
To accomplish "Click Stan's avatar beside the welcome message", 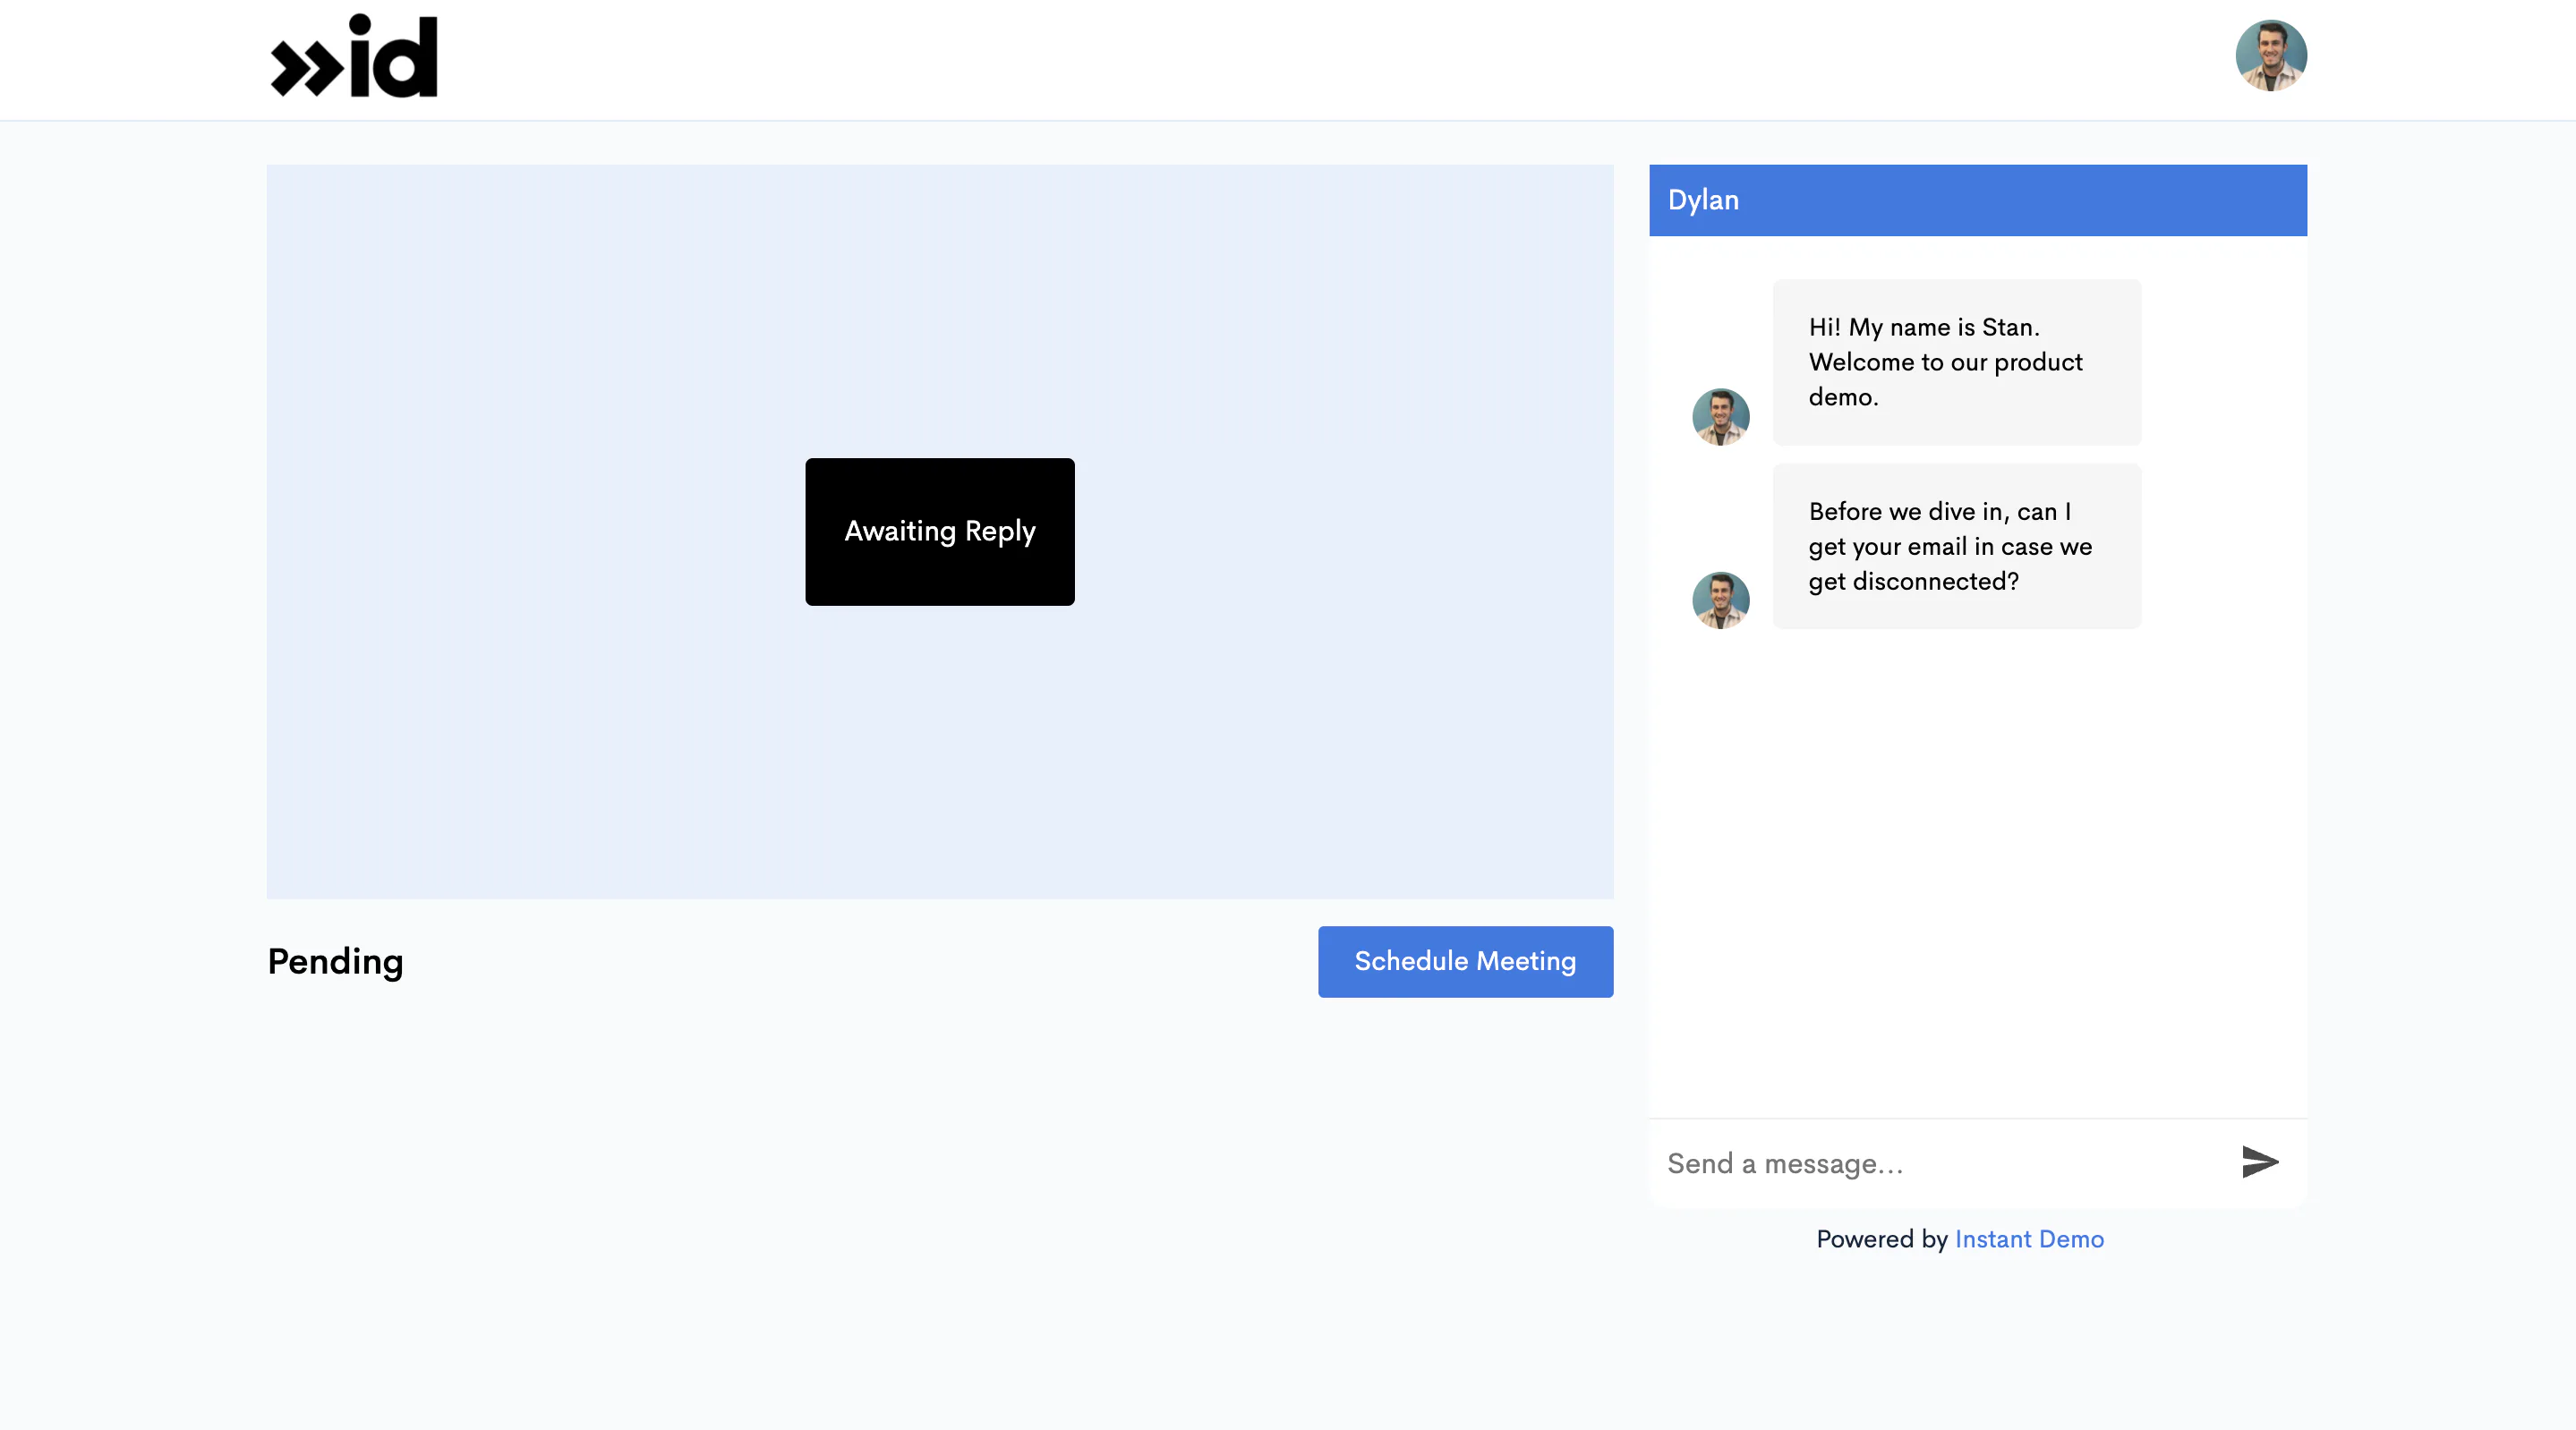I will pyautogui.click(x=1720, y=417).
